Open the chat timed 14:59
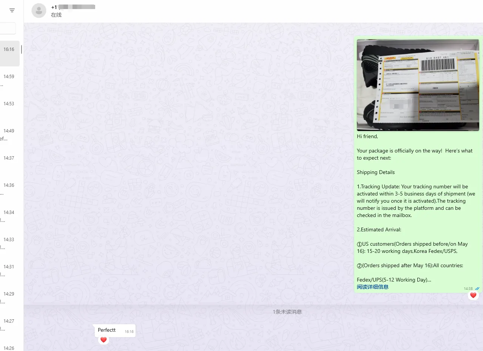The height and width of the screenshot is (351, 483). (x=10, y=81)
